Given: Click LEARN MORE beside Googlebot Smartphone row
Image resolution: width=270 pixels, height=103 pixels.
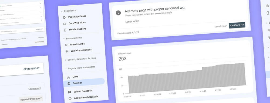Looking at the screenshot, I should 41,38.
